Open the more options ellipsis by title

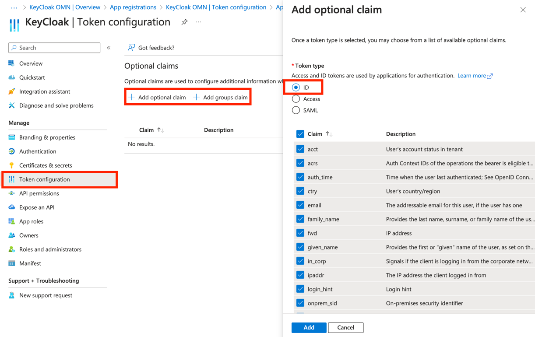coord(199,22)
